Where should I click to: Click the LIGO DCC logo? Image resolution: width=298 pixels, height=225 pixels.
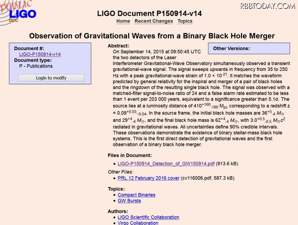(18, 13)
